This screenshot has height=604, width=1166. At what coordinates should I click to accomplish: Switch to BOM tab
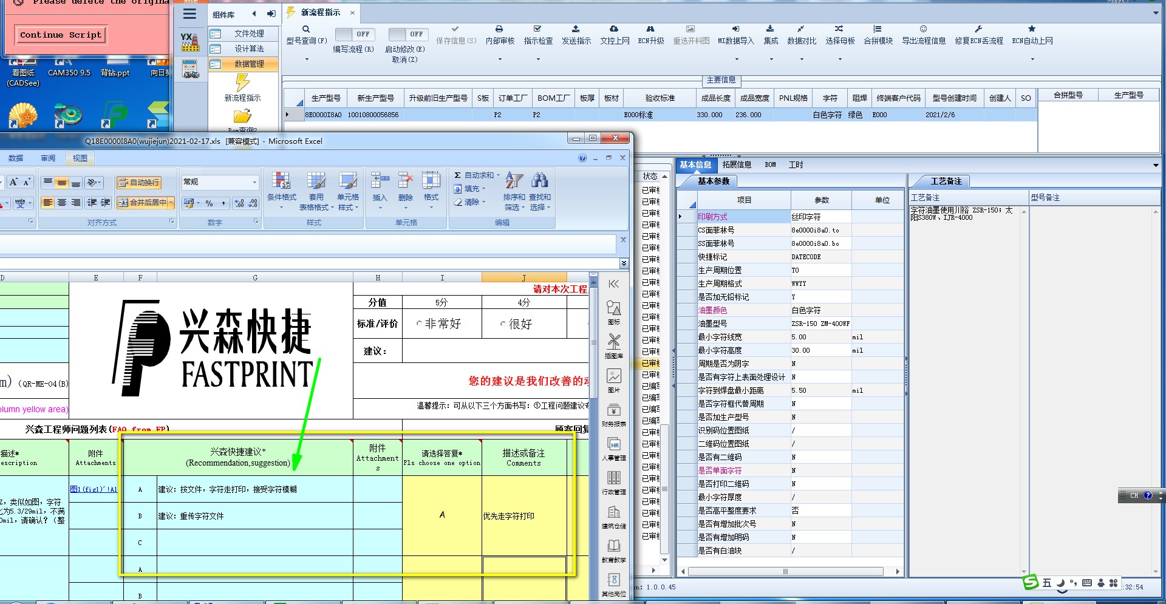[x=770, y=165]
